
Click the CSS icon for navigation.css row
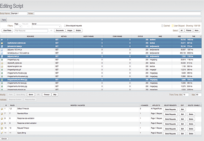[2, 66]
